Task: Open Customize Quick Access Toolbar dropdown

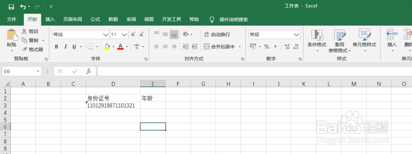Action: [51, 7]
